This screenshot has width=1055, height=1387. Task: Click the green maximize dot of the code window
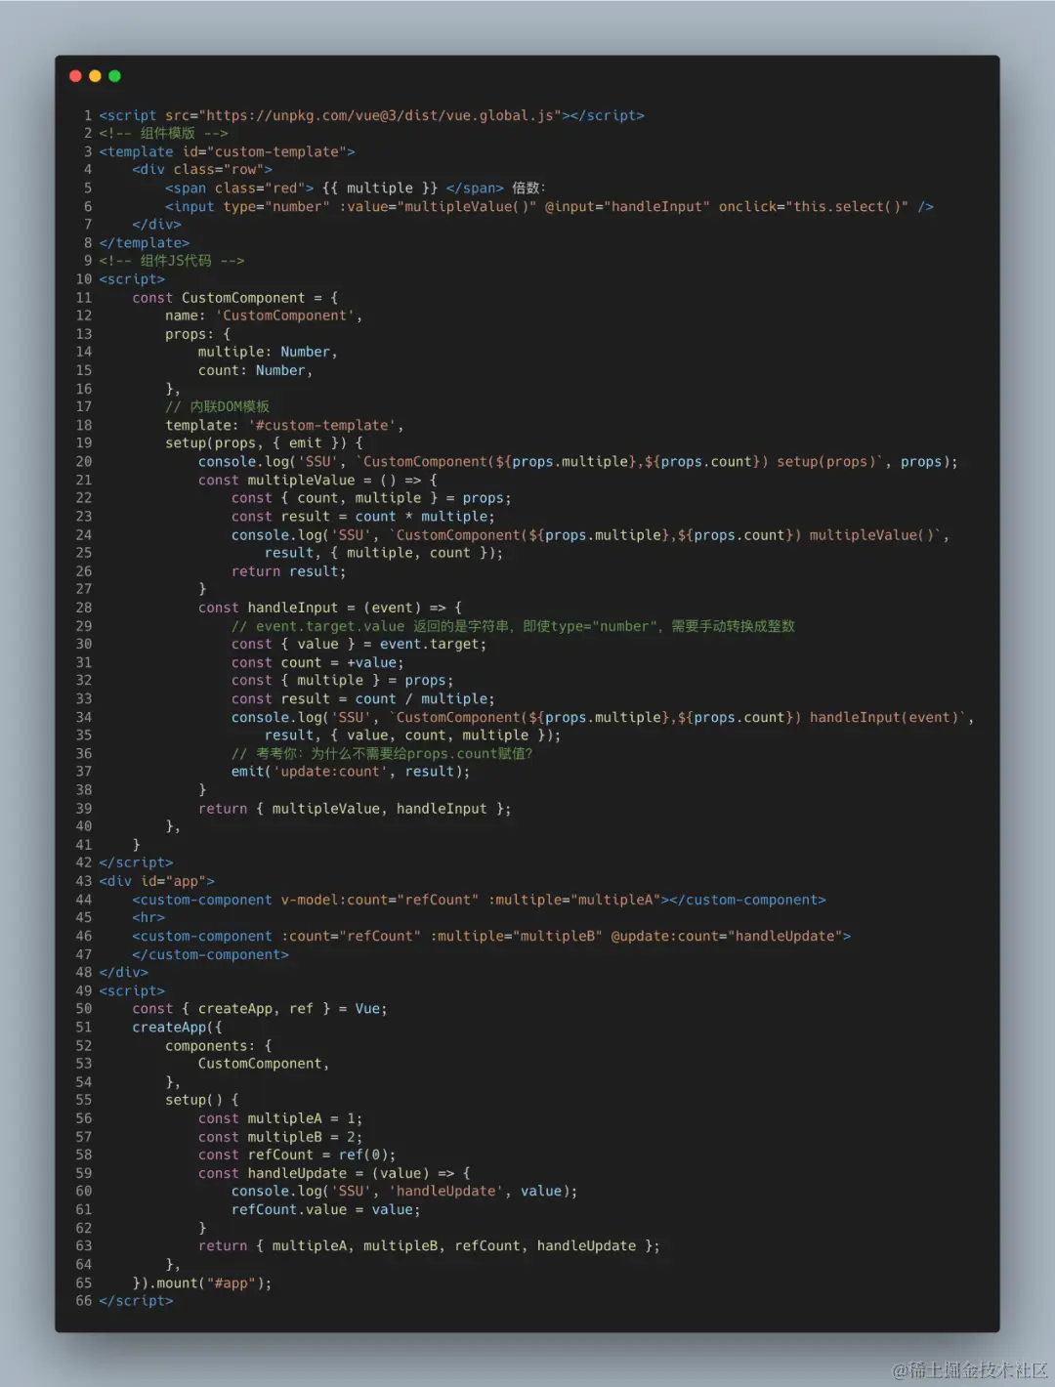[114, 76]
